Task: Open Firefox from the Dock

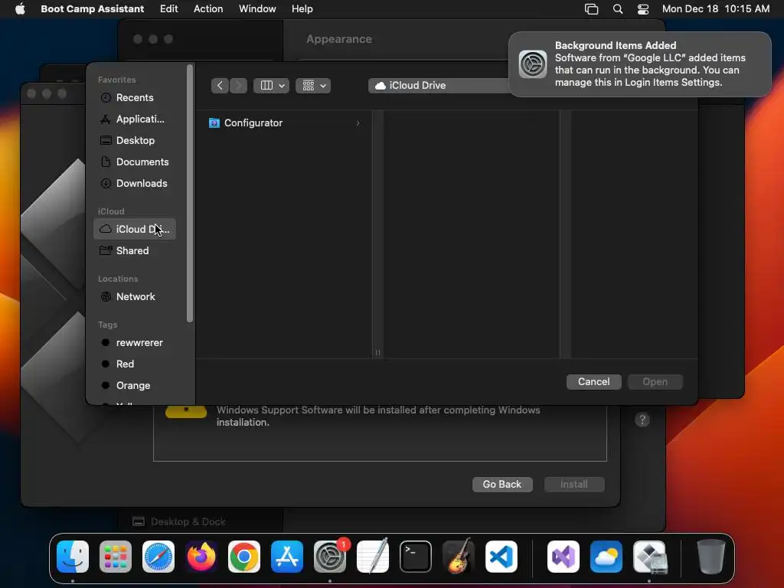Action: tap(201, 557)
